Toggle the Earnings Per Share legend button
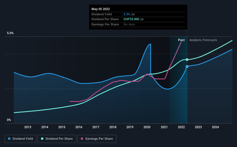This screenshot has width=237, height=147. click(97, 139)
